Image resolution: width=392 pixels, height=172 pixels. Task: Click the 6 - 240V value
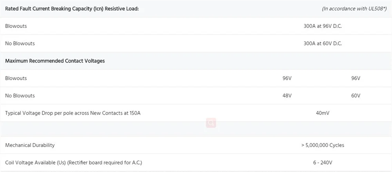(323, 163)
